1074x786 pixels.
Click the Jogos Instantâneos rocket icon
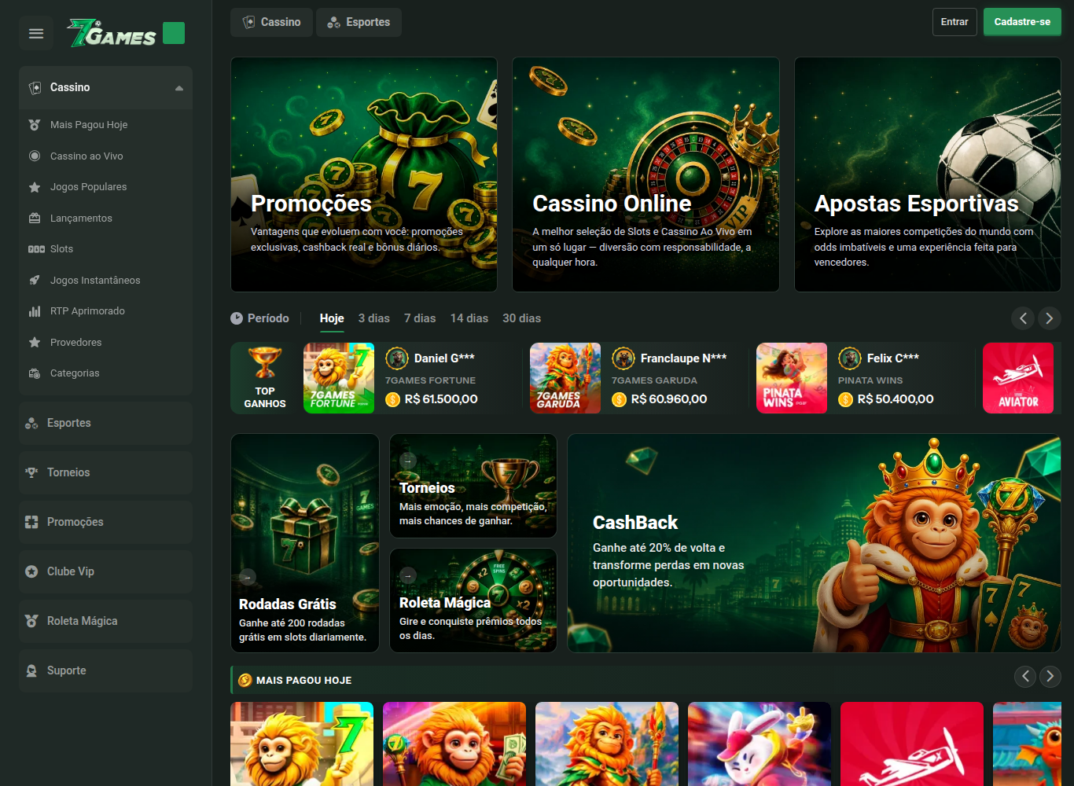pos(35,280)
